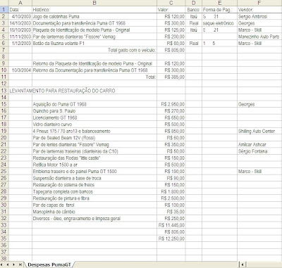The height and width of the screenshot is (268, 282).
Task: Click date cell 14/10/2003
Action: point(20,23)
